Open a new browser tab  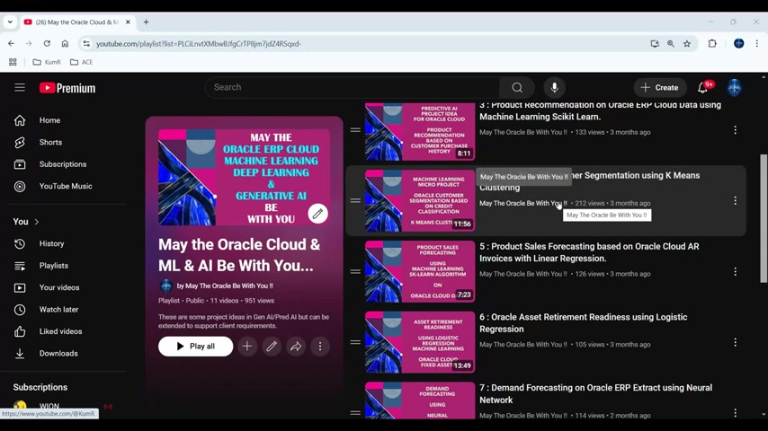tap(146, 22)
